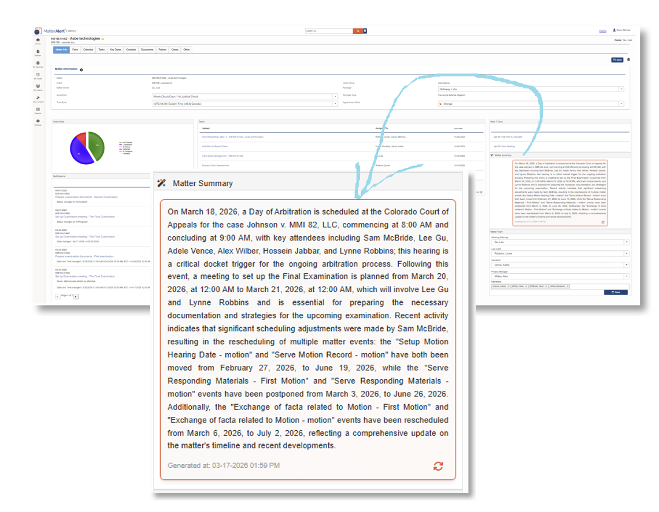Click Save button under Matter Team

[x=616, y=292]
